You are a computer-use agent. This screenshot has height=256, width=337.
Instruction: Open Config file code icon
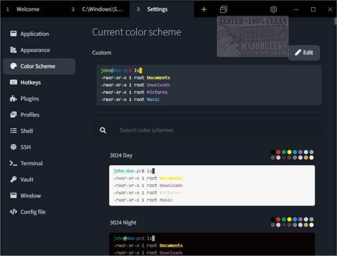point(13,212)
